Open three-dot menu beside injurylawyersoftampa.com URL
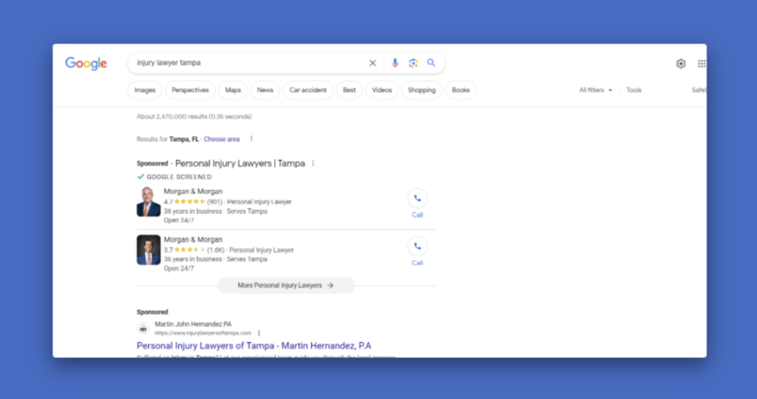Image resolution: width=757 pixels, height=399 pixels. [259, 333]
